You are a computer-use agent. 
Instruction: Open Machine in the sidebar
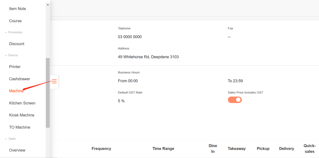tap(17, 91)
